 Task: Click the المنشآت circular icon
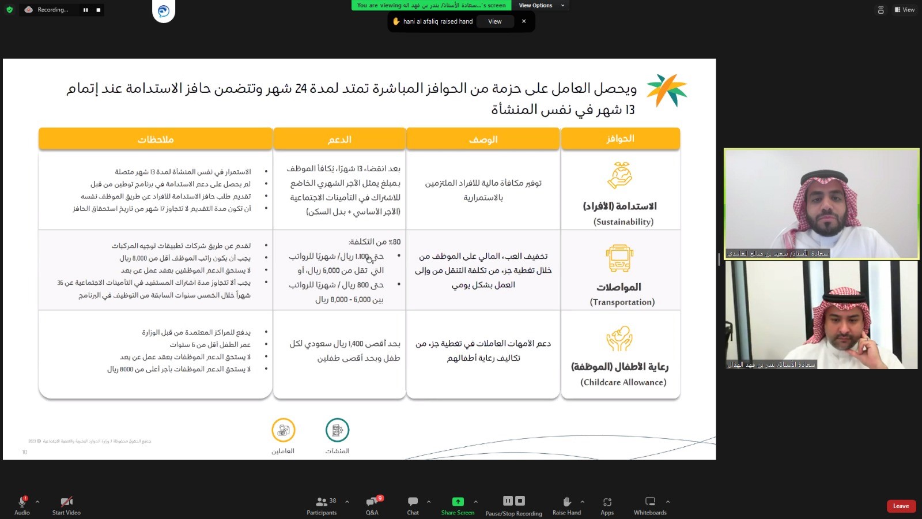(x=337, y=430)
